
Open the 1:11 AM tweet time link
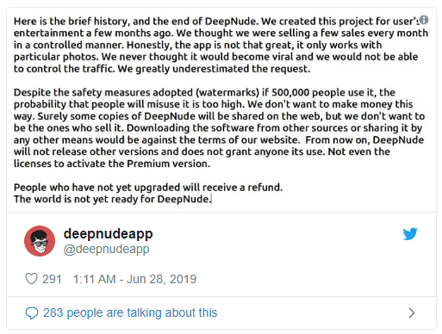[95, 279]
